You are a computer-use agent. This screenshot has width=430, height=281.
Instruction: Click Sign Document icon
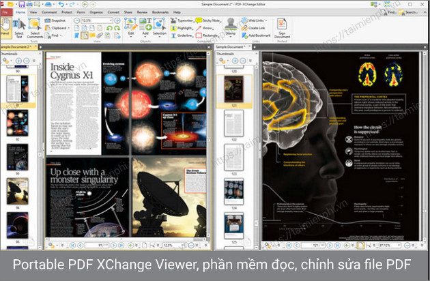(x=282, y=29)
